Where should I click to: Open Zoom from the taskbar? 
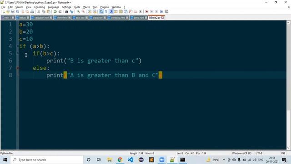coord(162,160)
